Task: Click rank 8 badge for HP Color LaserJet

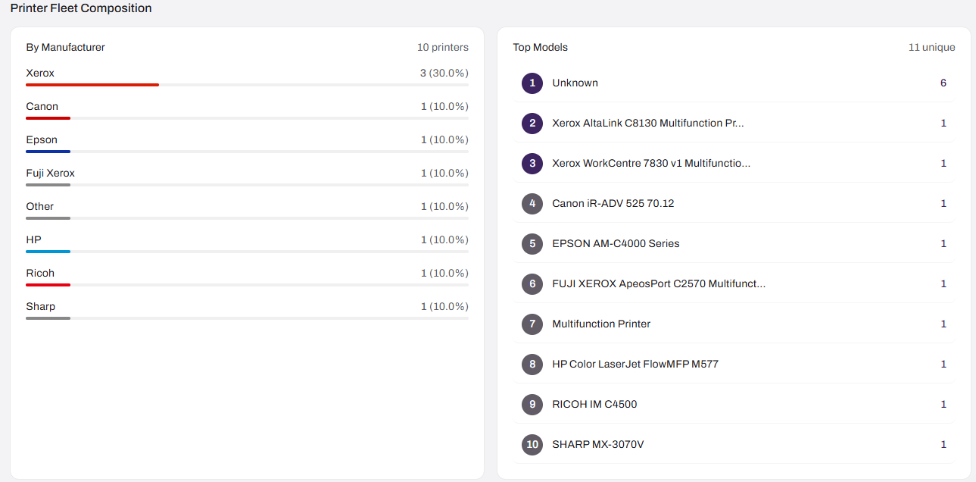Action: (x=532, y=364)
